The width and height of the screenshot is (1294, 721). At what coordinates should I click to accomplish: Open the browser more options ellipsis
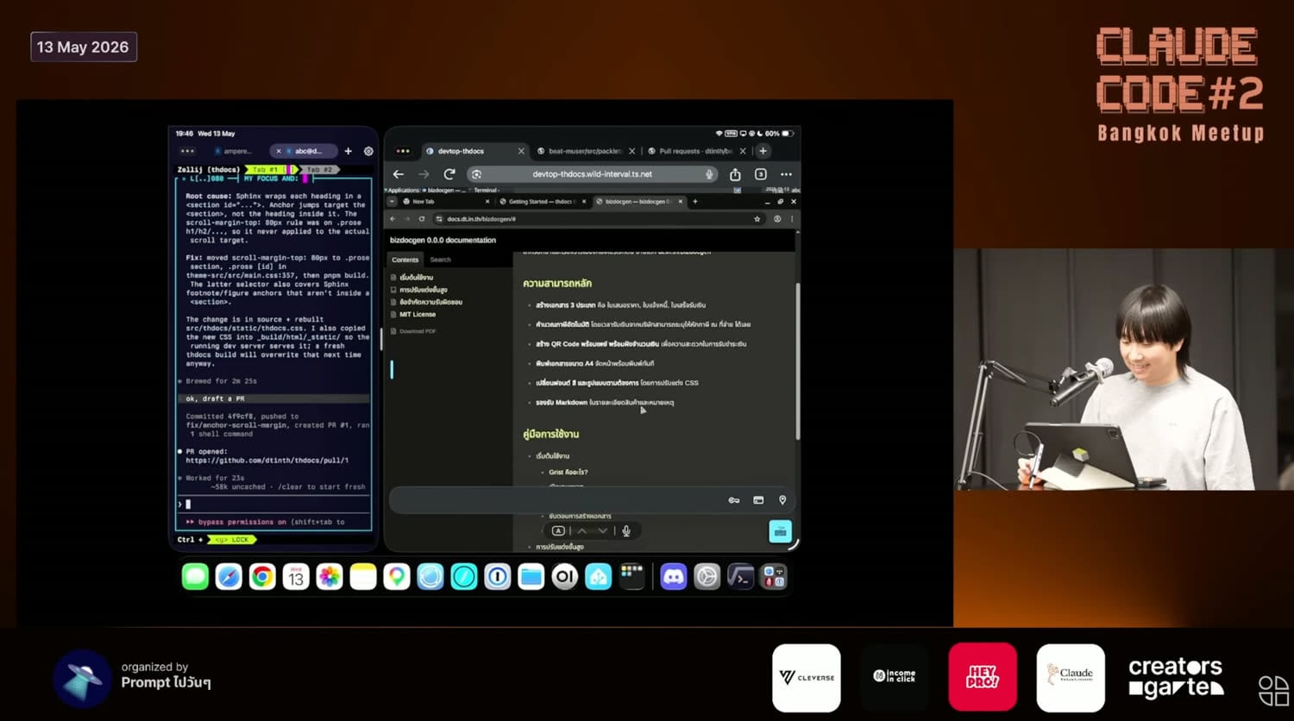(786, 174)
